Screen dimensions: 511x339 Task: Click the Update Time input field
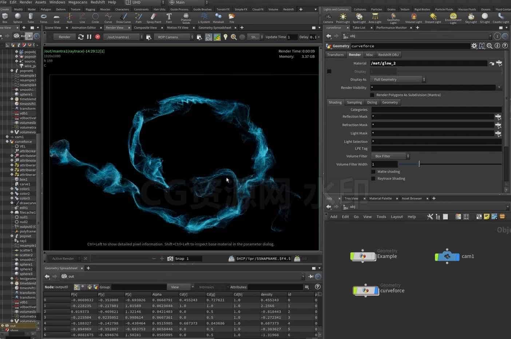292,37
